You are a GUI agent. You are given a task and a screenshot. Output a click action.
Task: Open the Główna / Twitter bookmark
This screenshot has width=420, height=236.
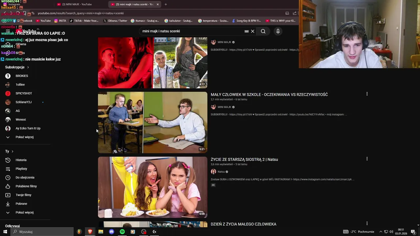click(x=115, y=21)
